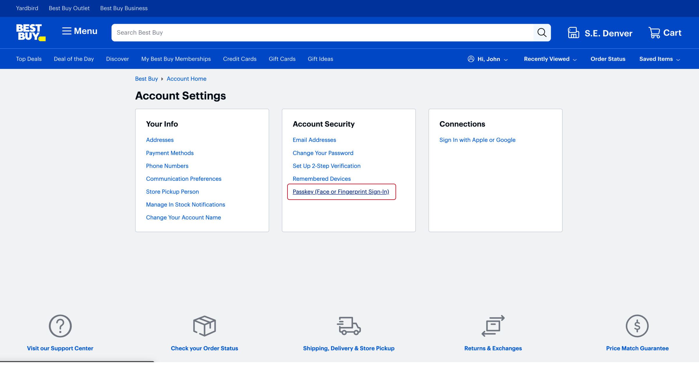Click the Shipping delivery truck icon

click(349, 326)
